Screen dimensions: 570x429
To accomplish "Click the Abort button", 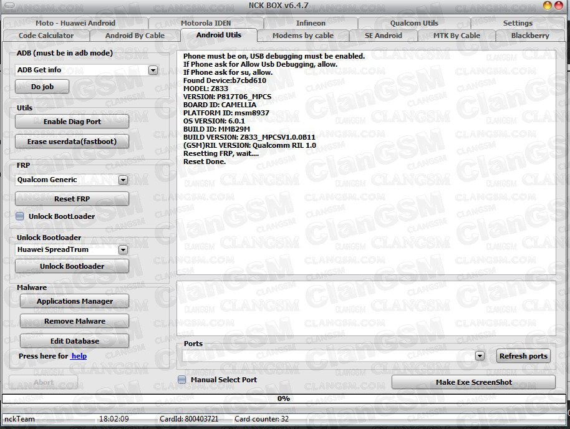I will [x=43, y=382].
